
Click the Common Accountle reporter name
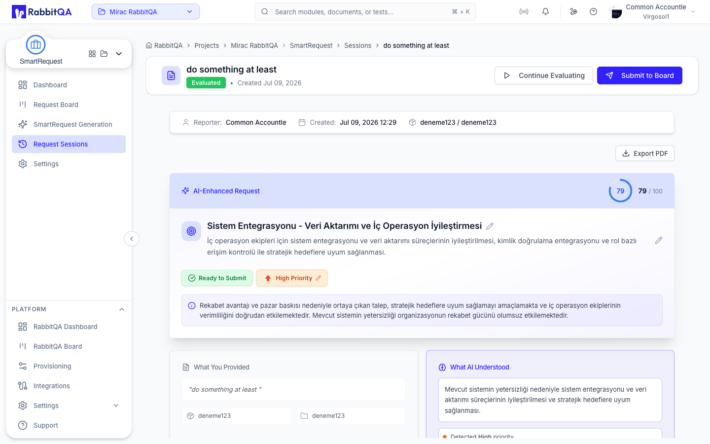click(256, 122)
